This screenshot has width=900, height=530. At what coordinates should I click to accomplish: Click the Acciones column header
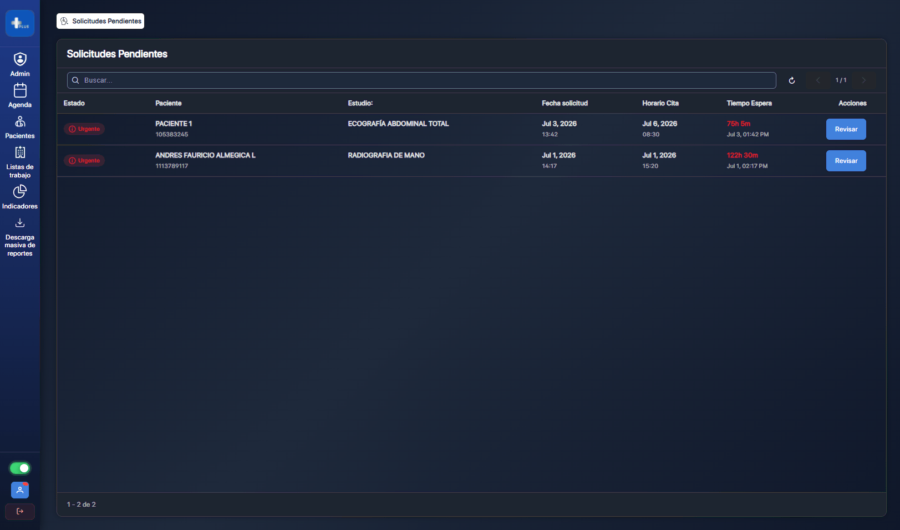pyautogui.click(x=852, y=103)
